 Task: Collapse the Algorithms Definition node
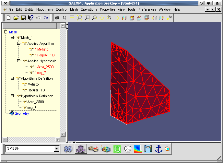12,78
